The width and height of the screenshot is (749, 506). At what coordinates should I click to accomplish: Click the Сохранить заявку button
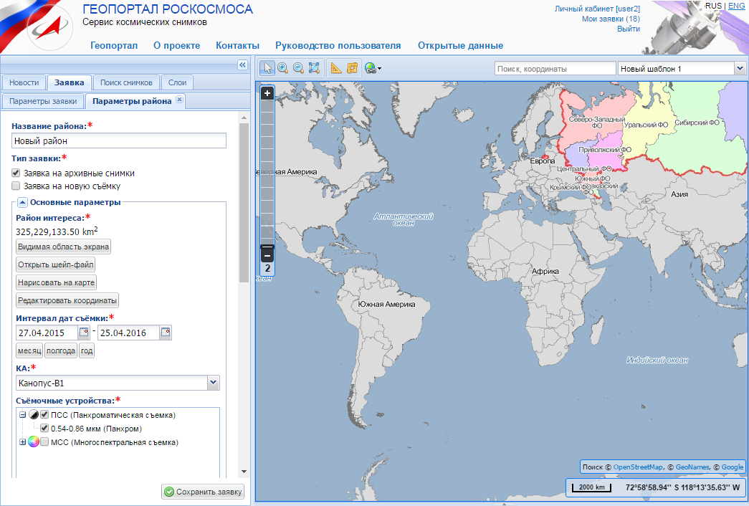point(203,492)
